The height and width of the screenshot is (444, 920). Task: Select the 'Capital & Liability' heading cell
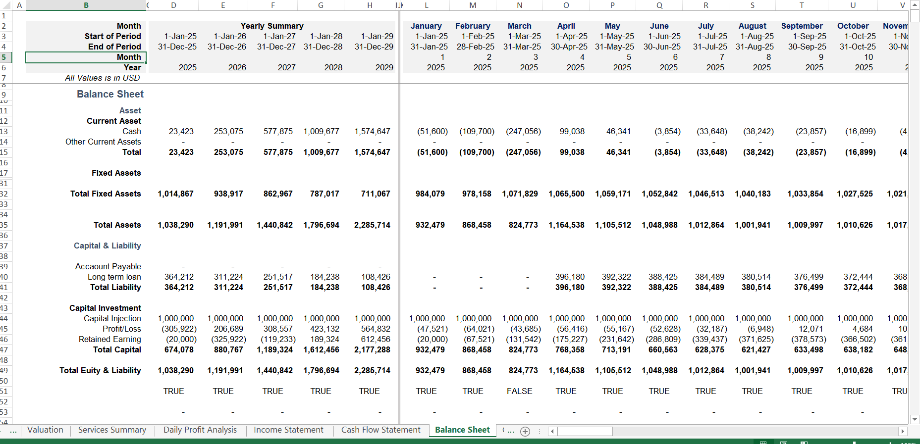pyautogui.click(x=107, y=246)
